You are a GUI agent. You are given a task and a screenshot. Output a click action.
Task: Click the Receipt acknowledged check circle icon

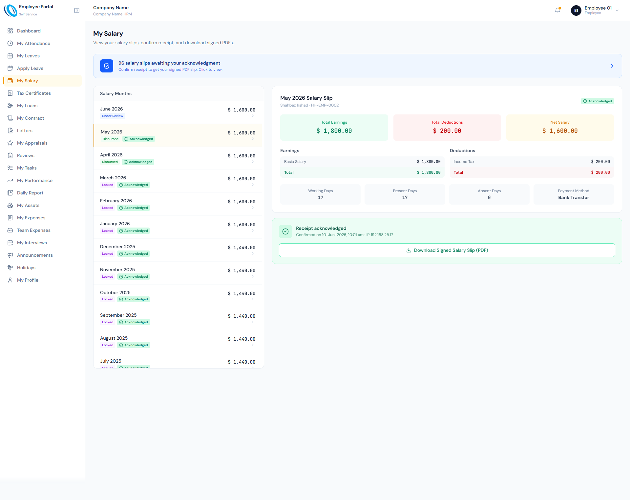click(285, 231)
